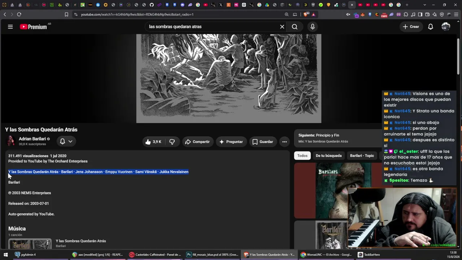
Task: Open song title link under Música
Action: coord(81,241)
